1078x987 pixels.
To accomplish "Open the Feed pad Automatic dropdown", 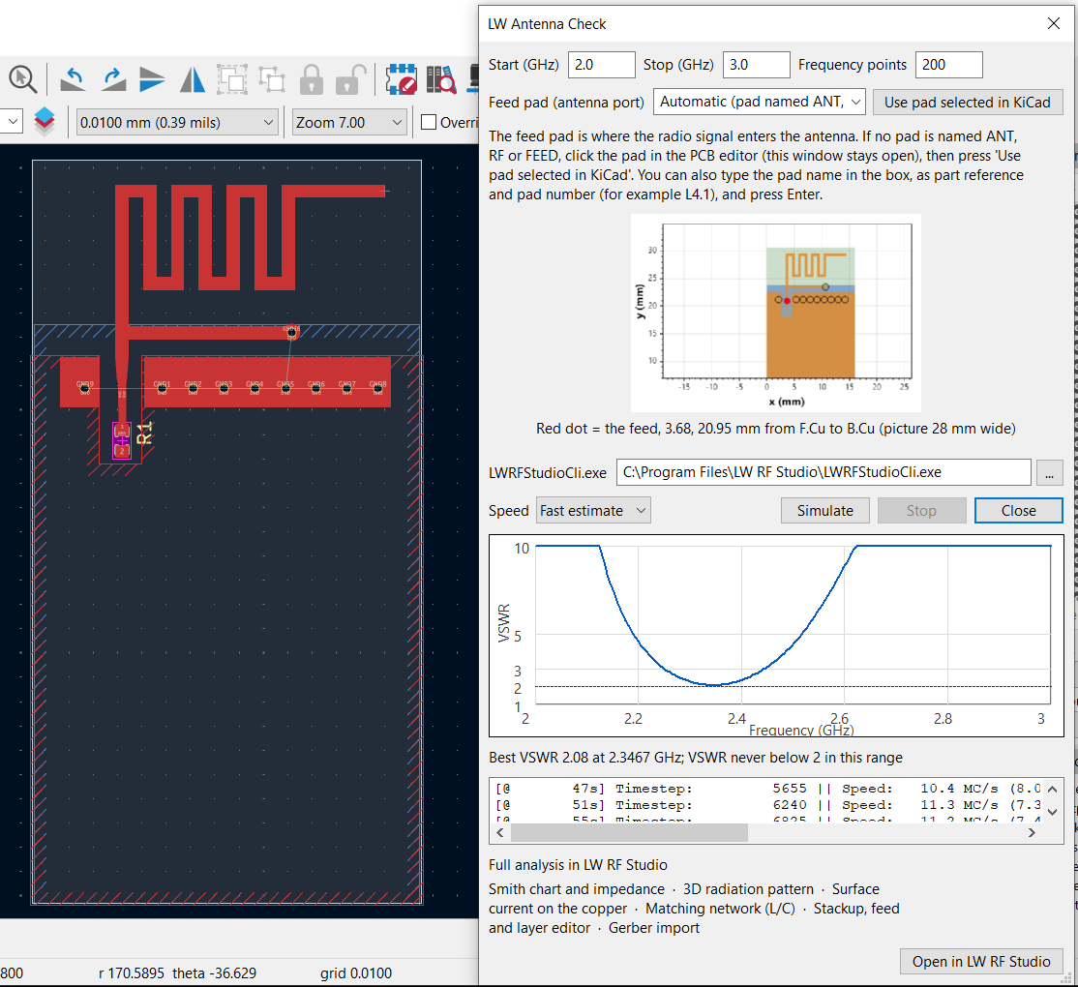I will [x=759, y=102].
